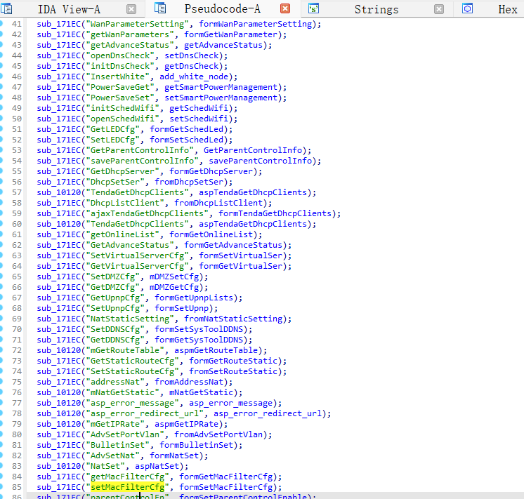This screenshot has height=499, width=524.
Task: Select function formGetWanParameter
Action: click(x=231, y=34)
